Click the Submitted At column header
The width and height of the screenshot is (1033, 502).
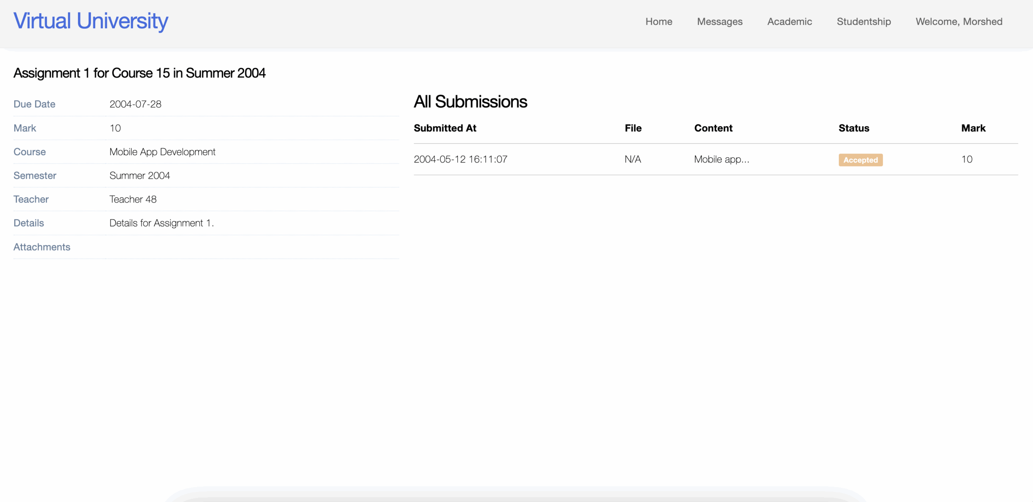[445, 128]
